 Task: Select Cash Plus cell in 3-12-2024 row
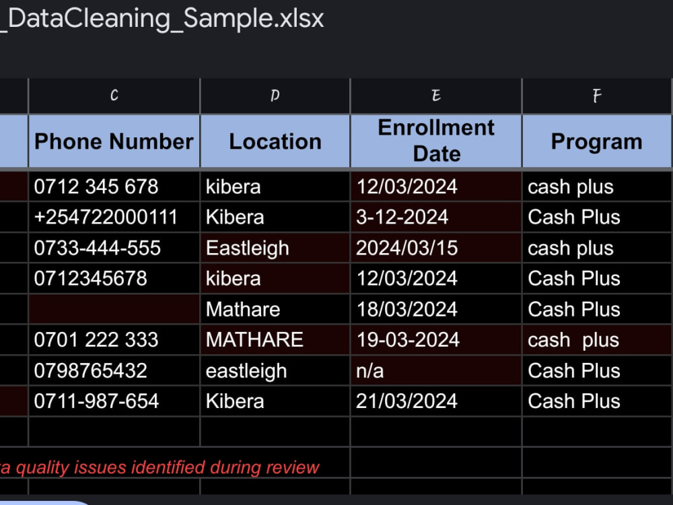597,217
